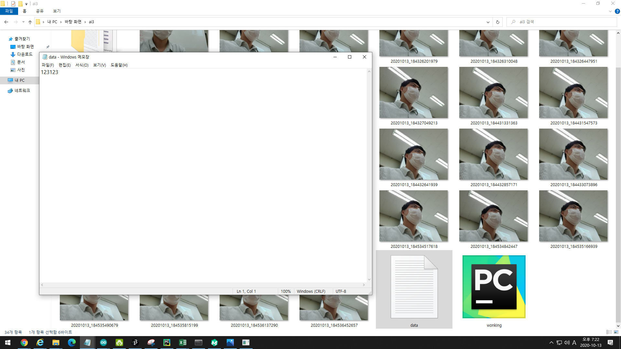
Task: Go up one folder level
Action: click(30, 22)
